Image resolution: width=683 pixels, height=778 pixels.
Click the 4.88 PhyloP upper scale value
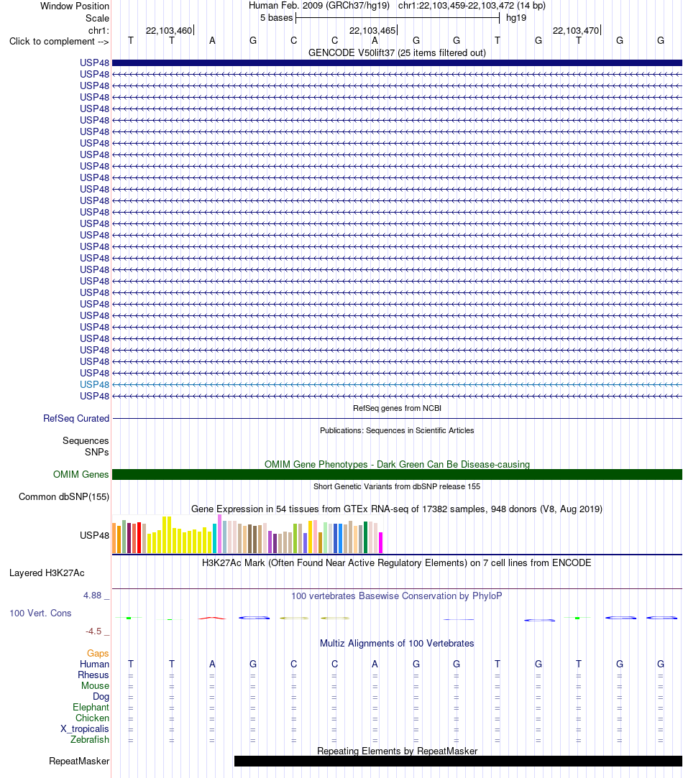pyautogui.click(x=93, y=596)
